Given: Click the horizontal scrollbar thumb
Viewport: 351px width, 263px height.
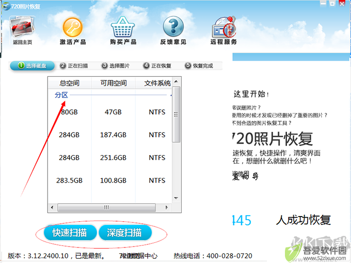Looking at the screenshot, I should click(106, 207).
